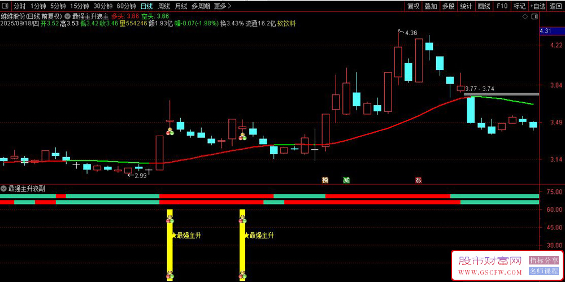Expand the 最强主升浪副 indicator dropdown
Screen dimensions: 565x282
3,188
